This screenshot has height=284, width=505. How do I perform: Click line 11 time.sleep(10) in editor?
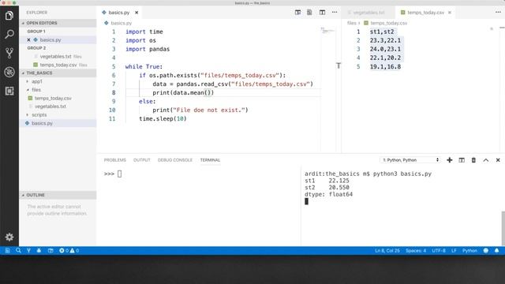click(163, 119)
